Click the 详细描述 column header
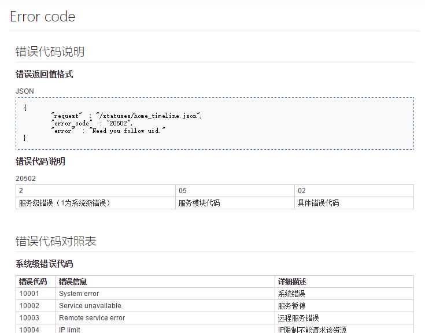This screenshot has height=333, width=425. point(292,282)
